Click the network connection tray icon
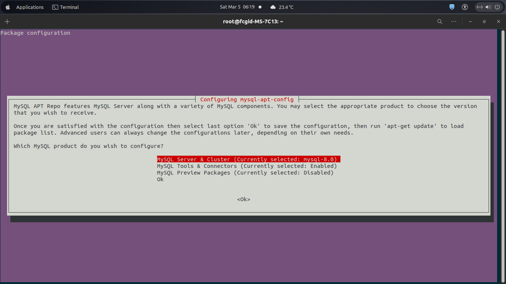The width and height of the screenshot is (506, 284). 480,7
